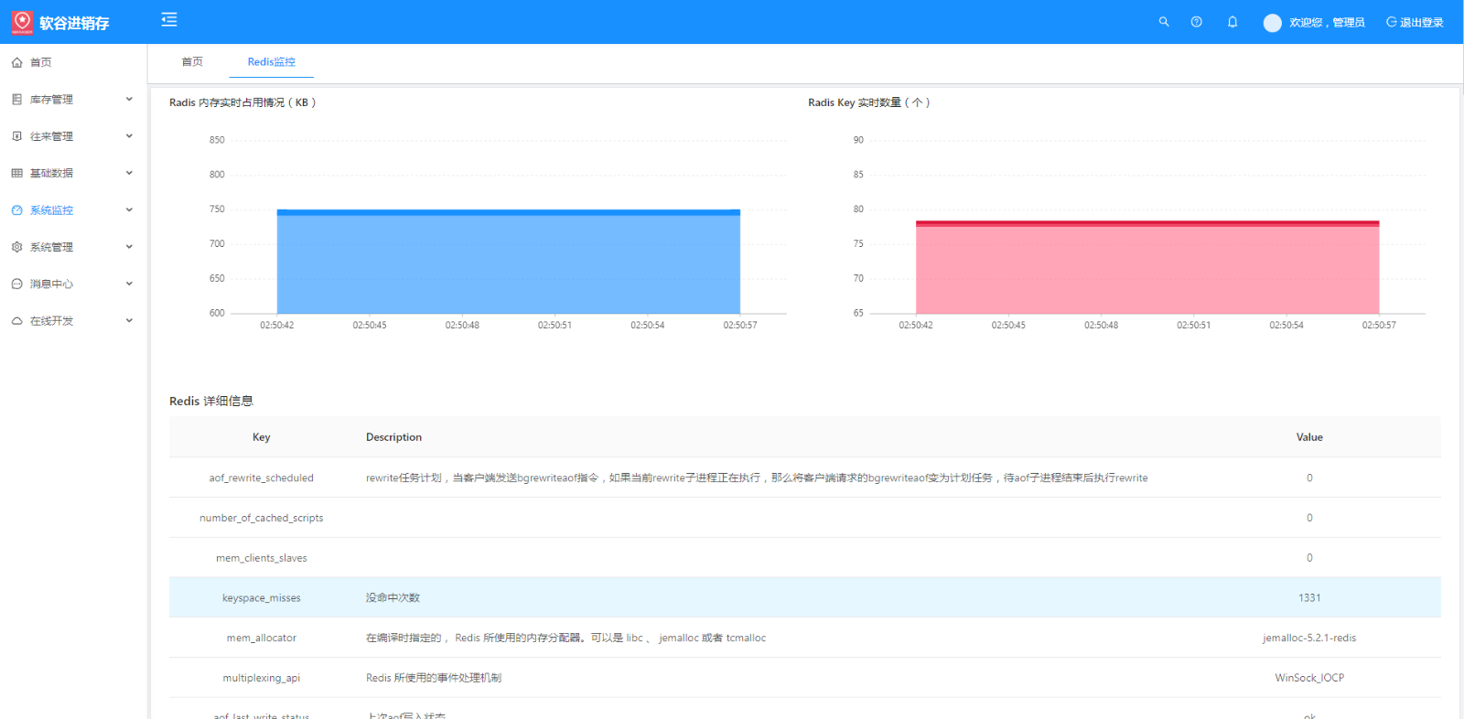The width and height of the screenshot is (1464, 719).
Task: Expand the 往来管理 submenu arrow
Action: (x=129, y=136)
